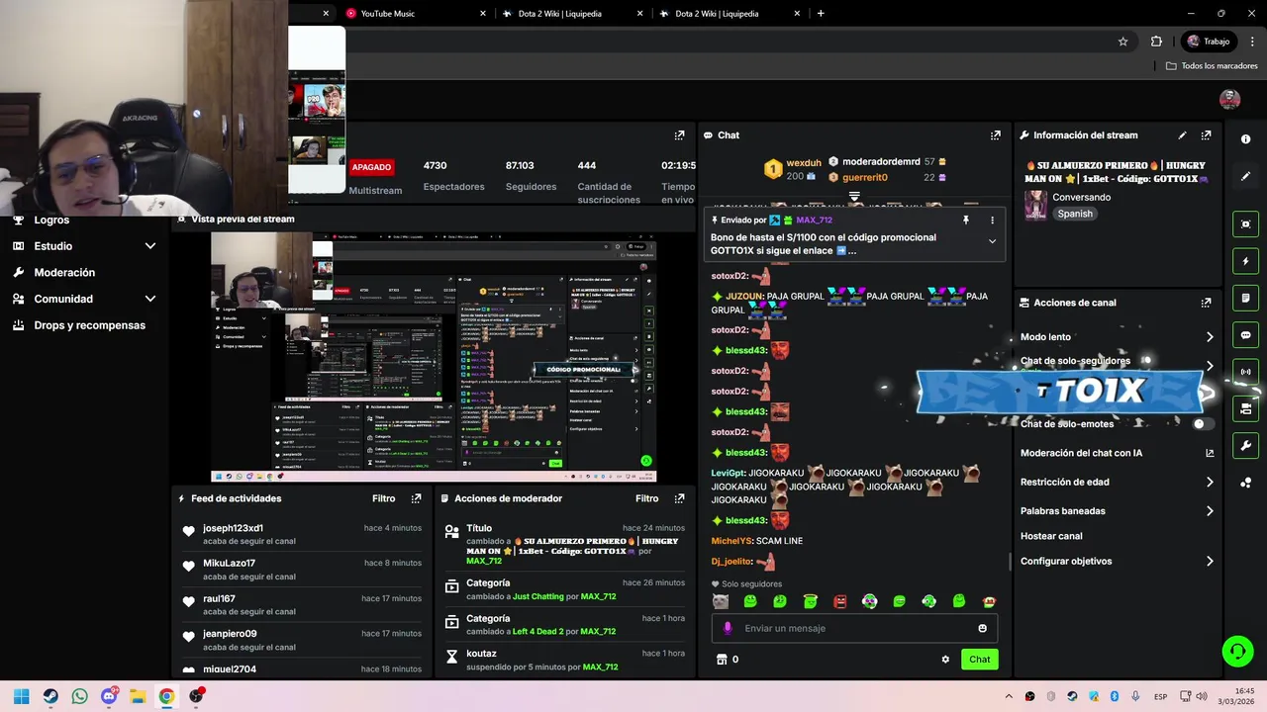Viewport: 1267px width, 712px height.
Task: Open new browser tab plus button
Action: click(x=821, y=14)
